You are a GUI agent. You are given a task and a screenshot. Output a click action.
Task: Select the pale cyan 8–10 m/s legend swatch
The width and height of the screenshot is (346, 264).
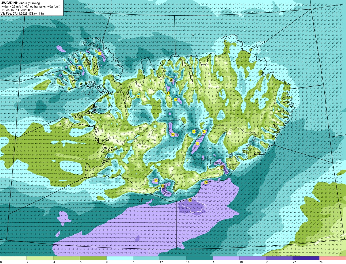120,258
